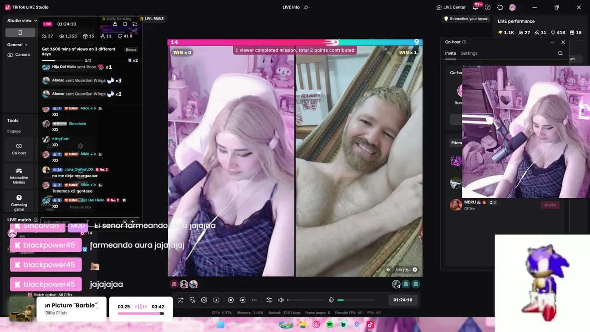Click the Bonus button in mission panel
590x332 pixels.
pyautogui.click(x=131, y=49)
